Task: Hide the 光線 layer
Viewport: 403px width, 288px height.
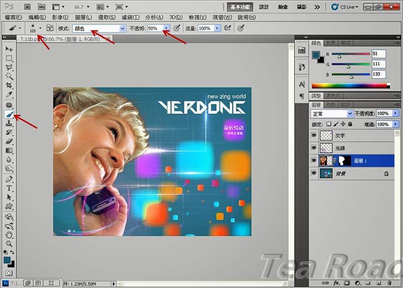Action: pos(314,148)
